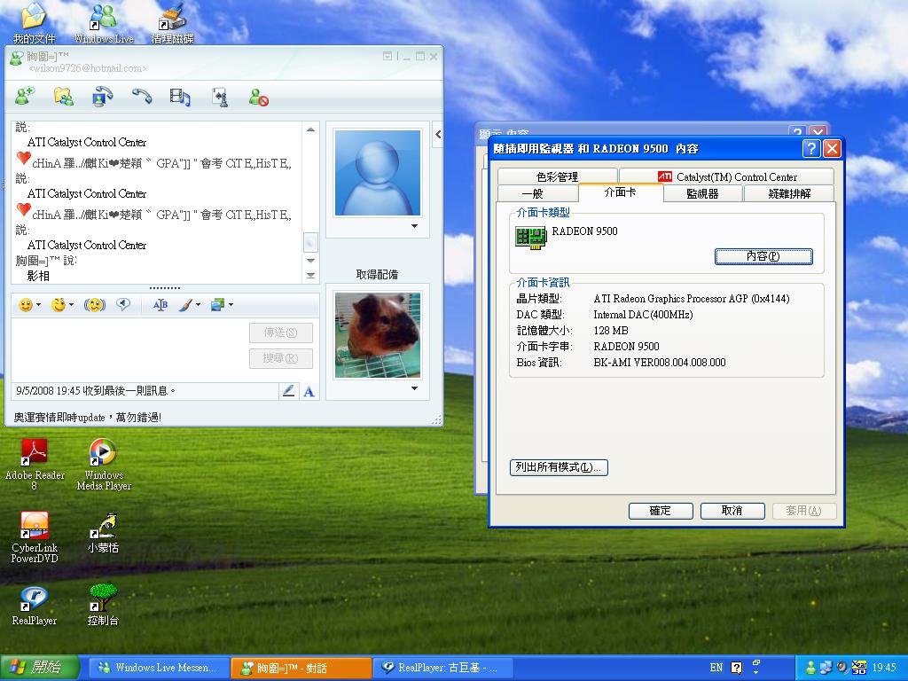Switch to the 監視器 tab
908x681 pixels.
pyautogui.click(x=701, y=193)
